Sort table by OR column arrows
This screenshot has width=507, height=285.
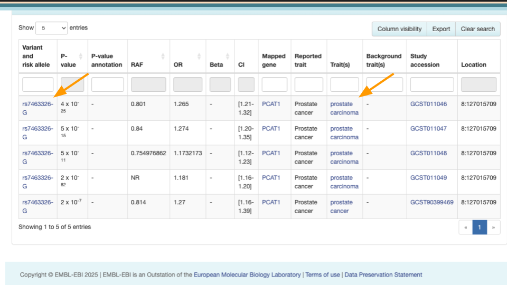click(199, 56)
